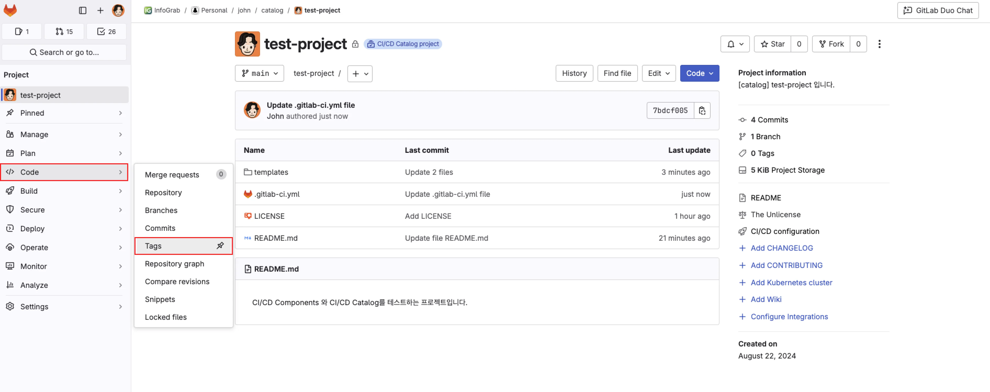The height and width of the screenshot is (392, 990).
Task: Open Snippets from the Code menu
Action: coord(160,299)
